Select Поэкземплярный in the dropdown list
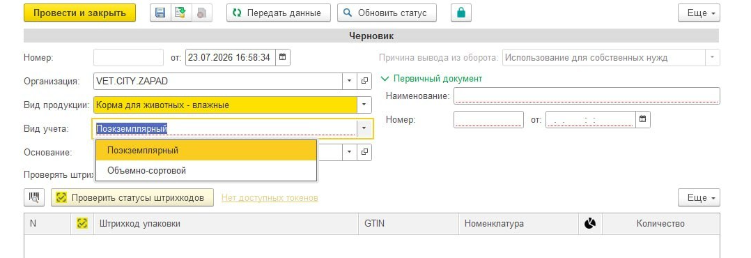 [x=206, y=150]
